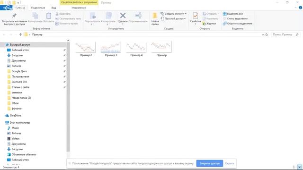Open the Вид tab
303x170 pixels.
click(53, 8)
